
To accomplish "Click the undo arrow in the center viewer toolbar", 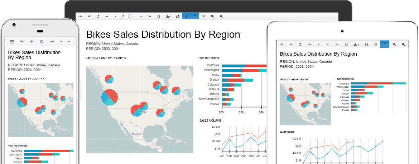I will pos(81,16).
